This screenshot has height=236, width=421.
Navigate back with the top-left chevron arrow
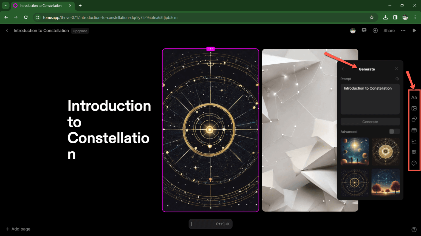click(7, 30)
